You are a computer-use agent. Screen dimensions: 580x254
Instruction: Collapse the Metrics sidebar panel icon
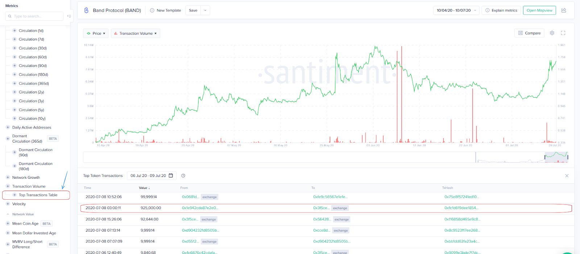pos(69,16)
